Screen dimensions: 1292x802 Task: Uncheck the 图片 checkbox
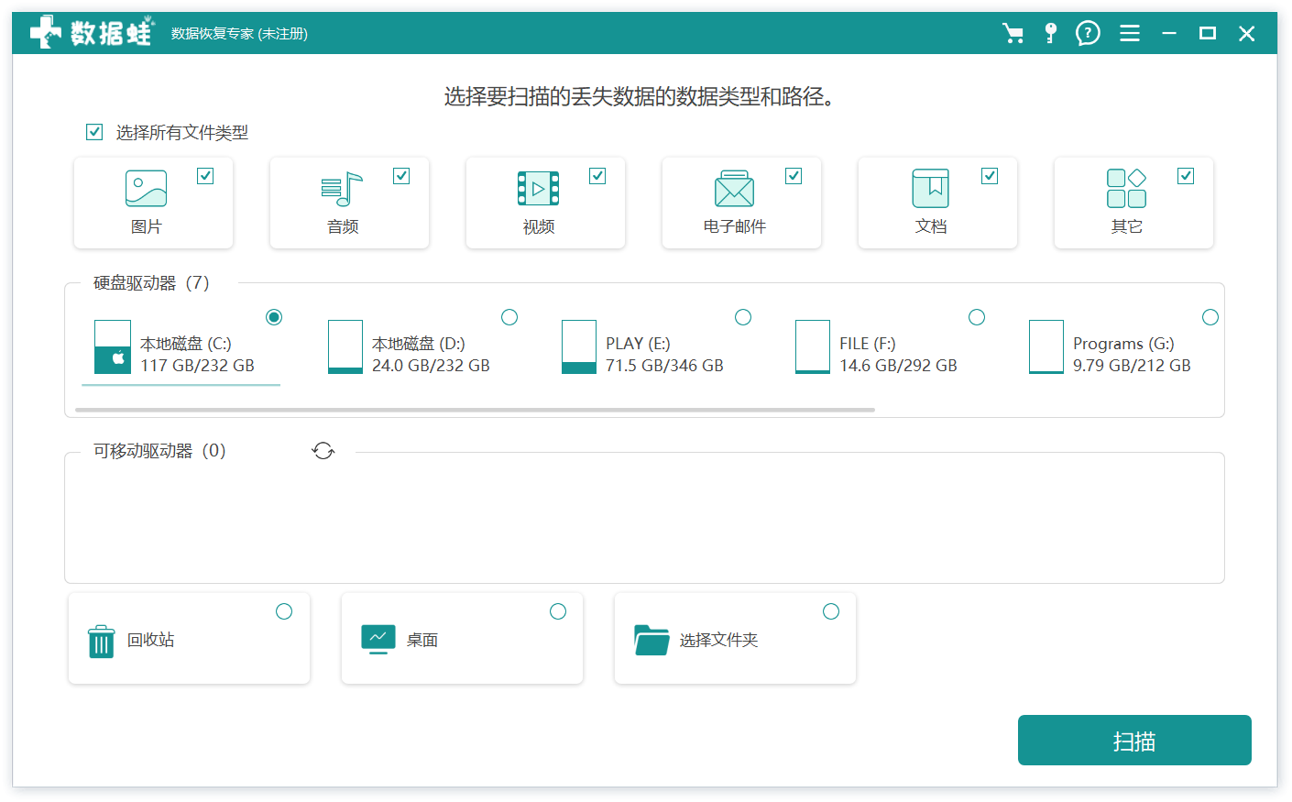(x=205, y=176)
